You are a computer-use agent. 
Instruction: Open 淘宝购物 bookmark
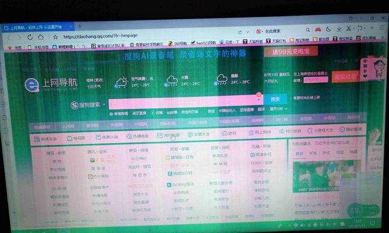click(299, 40)
